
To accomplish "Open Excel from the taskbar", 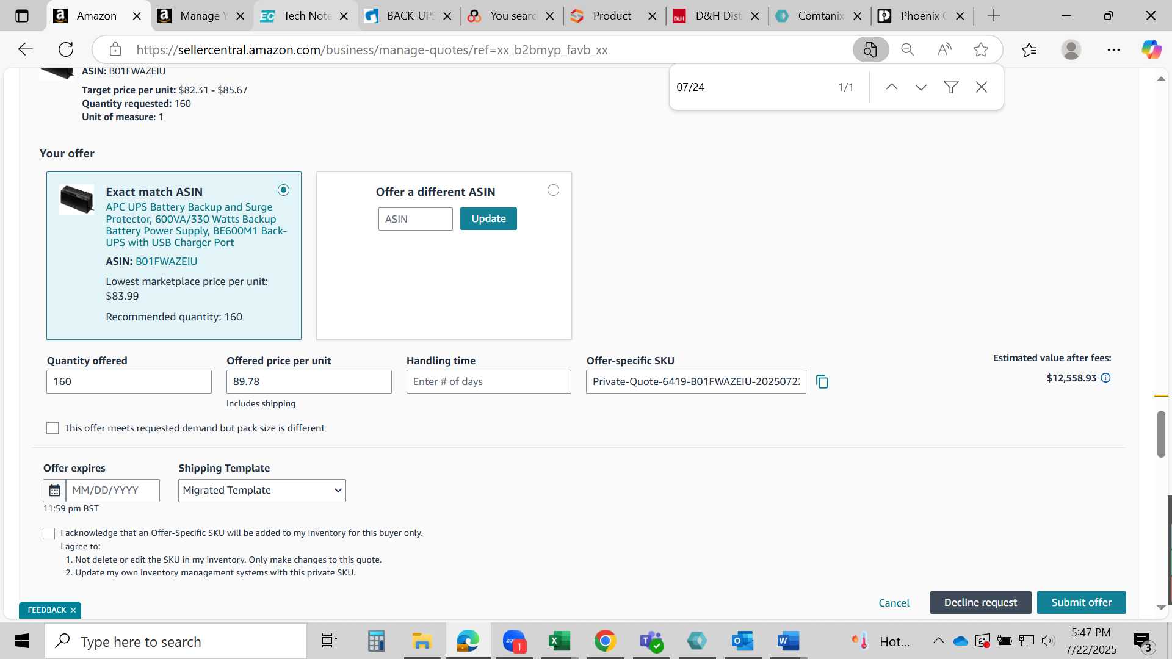I will [559, 641].
